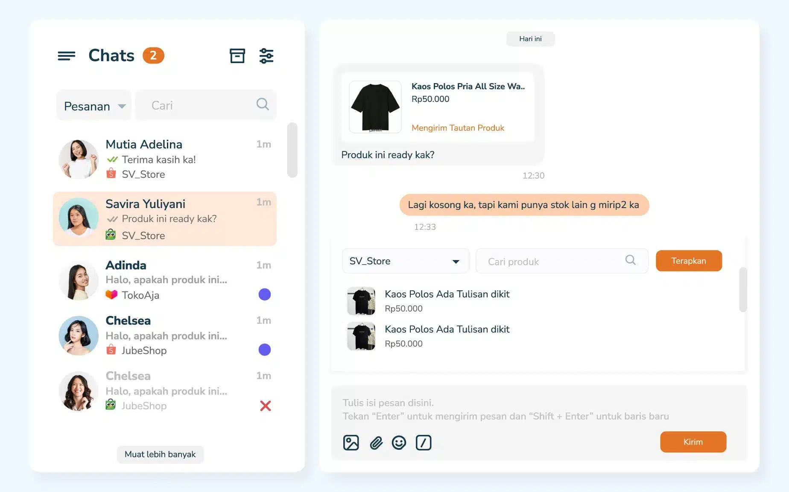Click Terima kasih ka! preview text
This screenshot has width=789, height=492.
point(159,159)
